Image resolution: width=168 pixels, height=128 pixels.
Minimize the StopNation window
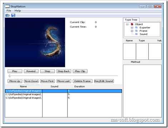[x=143, y=6]
